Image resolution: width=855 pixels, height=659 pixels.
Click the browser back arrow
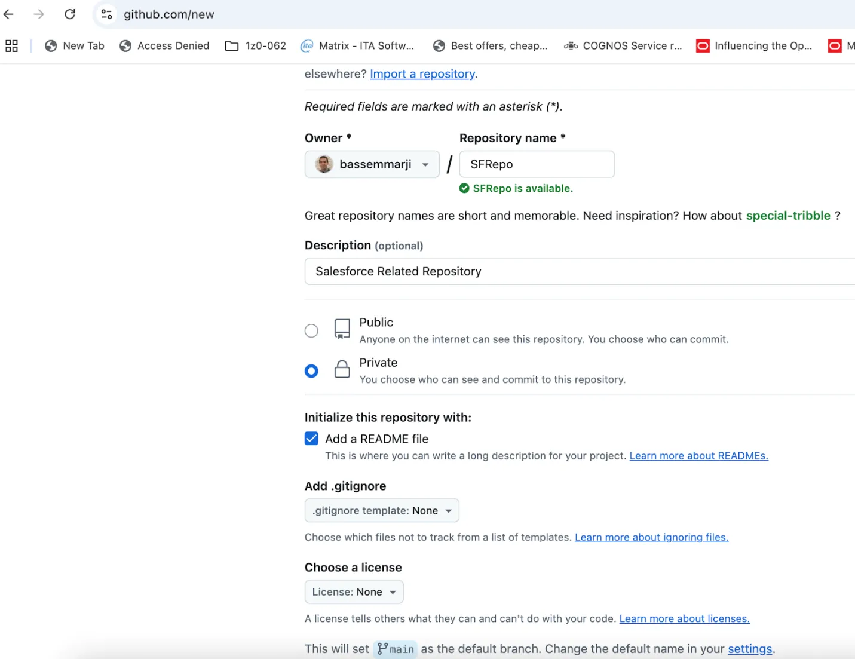click(8, 14)
